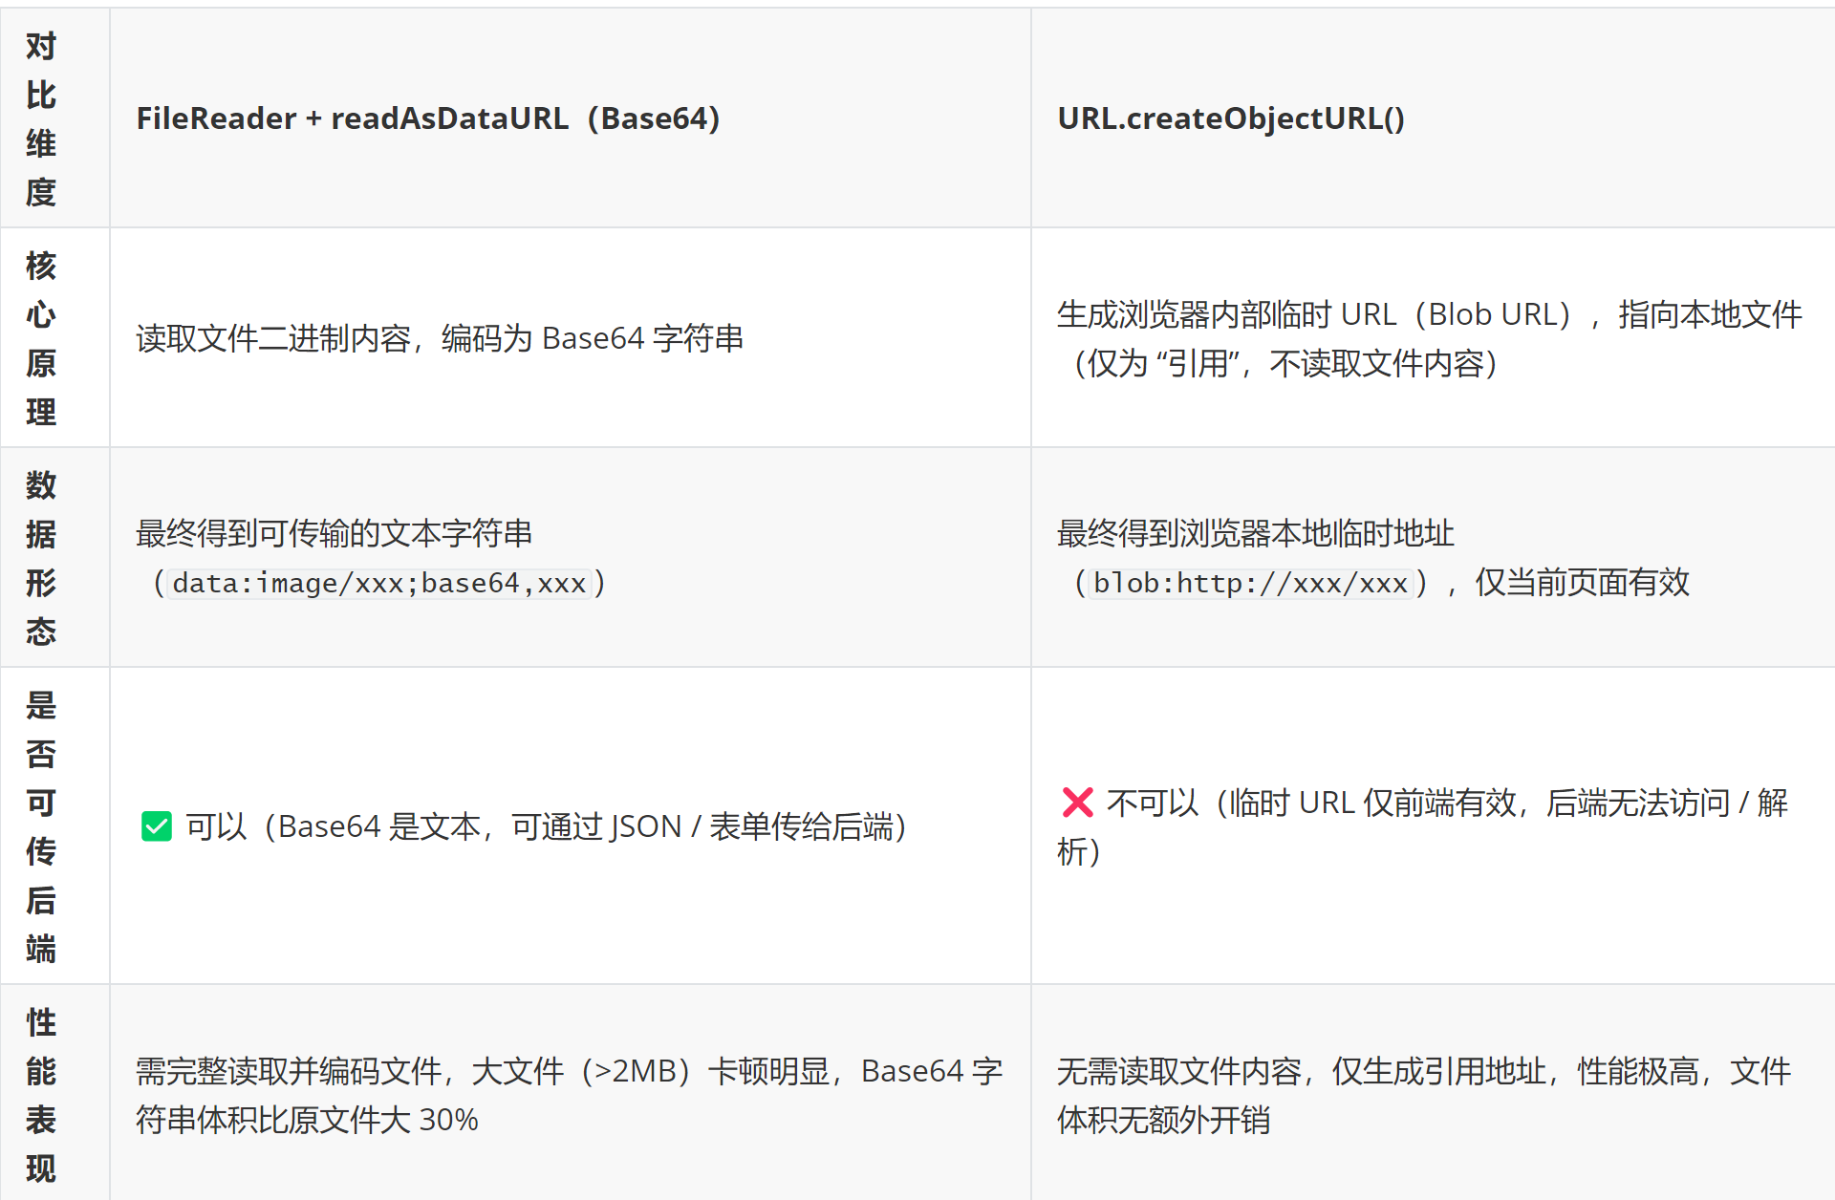Image resolution: width=1835 pixels, height=1200 pixels.
Task: Click the 无需读取文件内容 performance cell
Action: (x=1424, y=1095)
